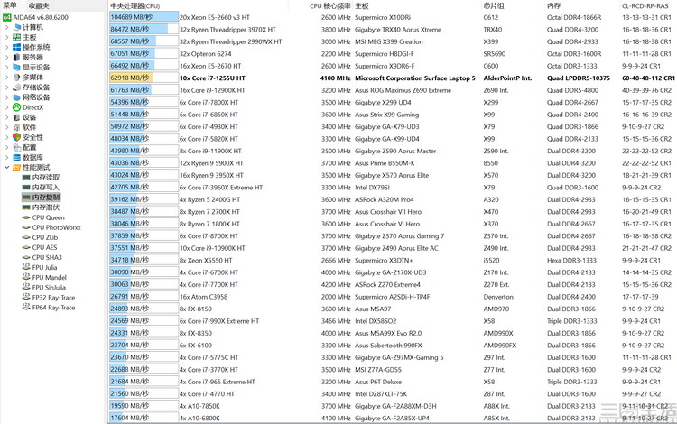Viewport: 677px width, 424px height.
Task: Click the CPU PhotoWorxx chip icon
Action: click(26, 227)
